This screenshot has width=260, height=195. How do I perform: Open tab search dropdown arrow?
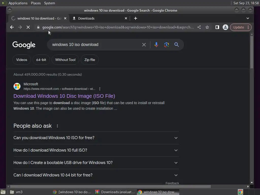coord(248,18)
